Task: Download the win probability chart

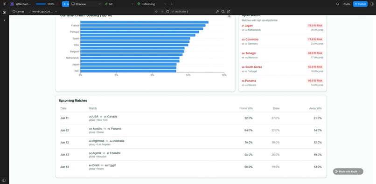Action: pyautogui.click(x=229, y=16)
